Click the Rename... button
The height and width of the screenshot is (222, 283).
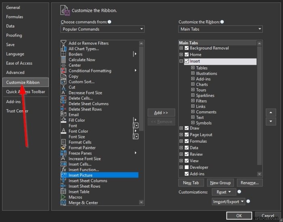click(249, 183)
